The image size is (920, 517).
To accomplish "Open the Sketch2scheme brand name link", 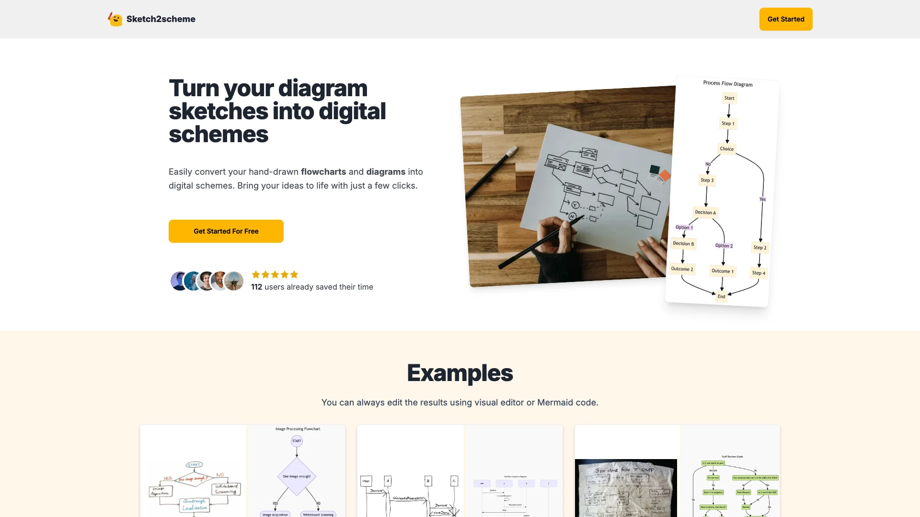I will tap(161, 19).
